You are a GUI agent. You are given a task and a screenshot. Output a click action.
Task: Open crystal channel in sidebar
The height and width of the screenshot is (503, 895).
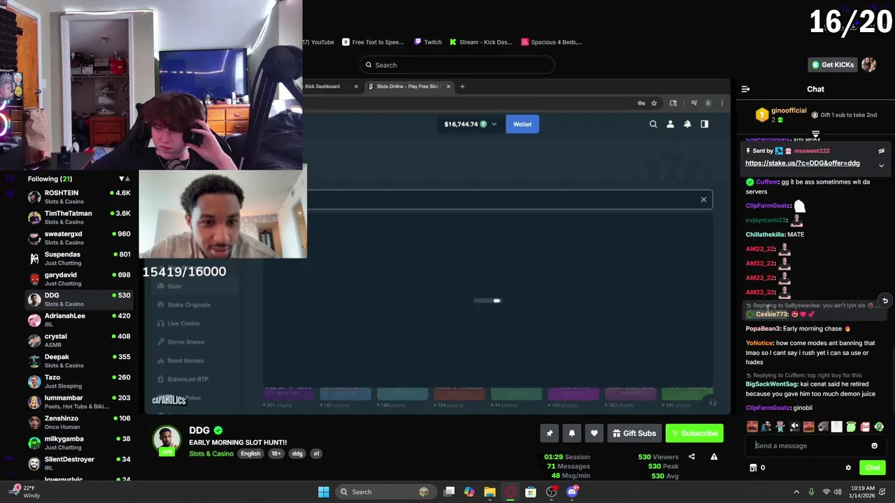tap(78, 340)
